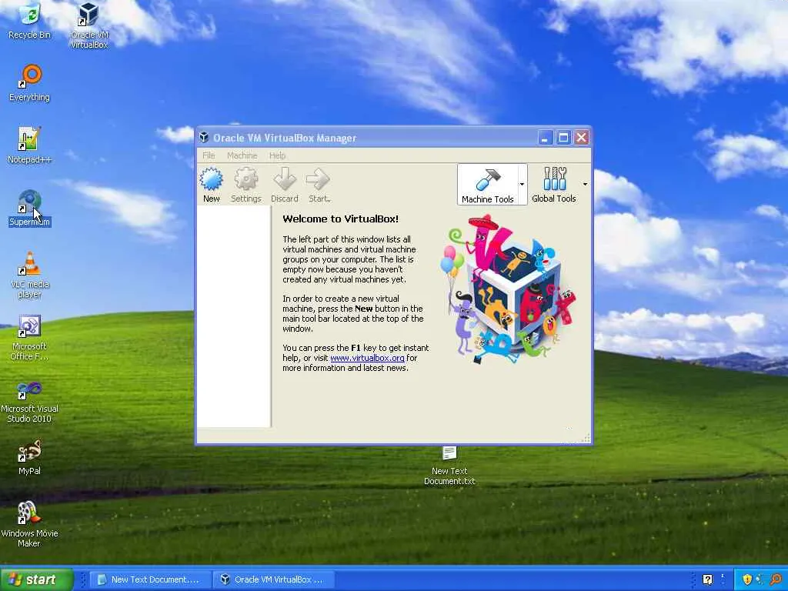Screen dimensions: 788x591
Task: Close the VirtualBox Manager window
Action: [582, 137]
